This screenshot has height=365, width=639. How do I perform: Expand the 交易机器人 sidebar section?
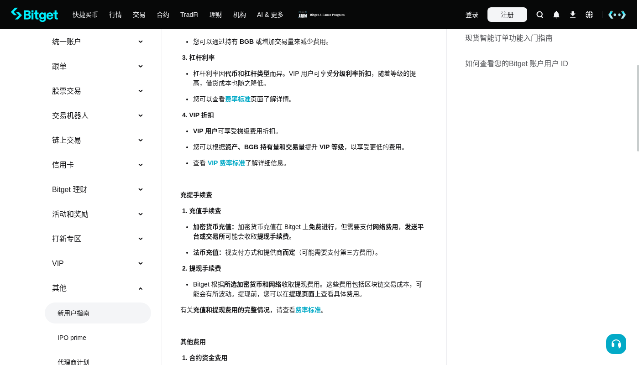coord(98,115)
